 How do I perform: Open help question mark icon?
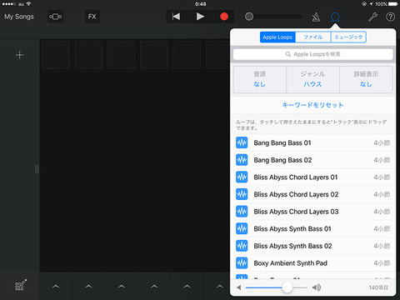pyautogui.click(x=390, y=17)
